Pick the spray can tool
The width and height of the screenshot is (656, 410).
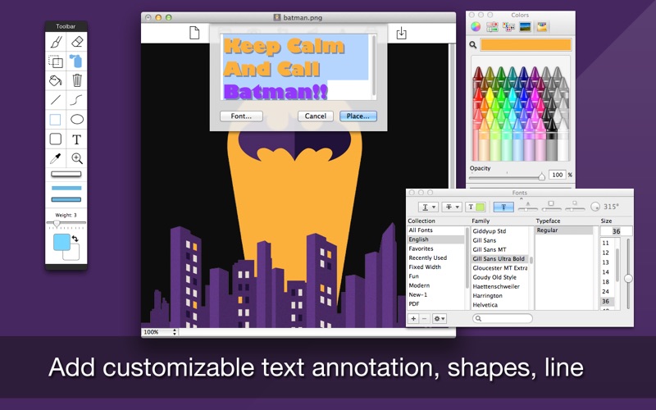point(76,61)
